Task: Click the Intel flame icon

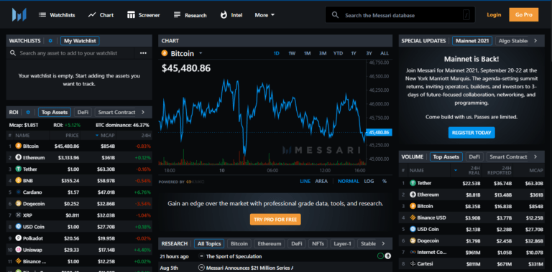Action: pos(224,15)
